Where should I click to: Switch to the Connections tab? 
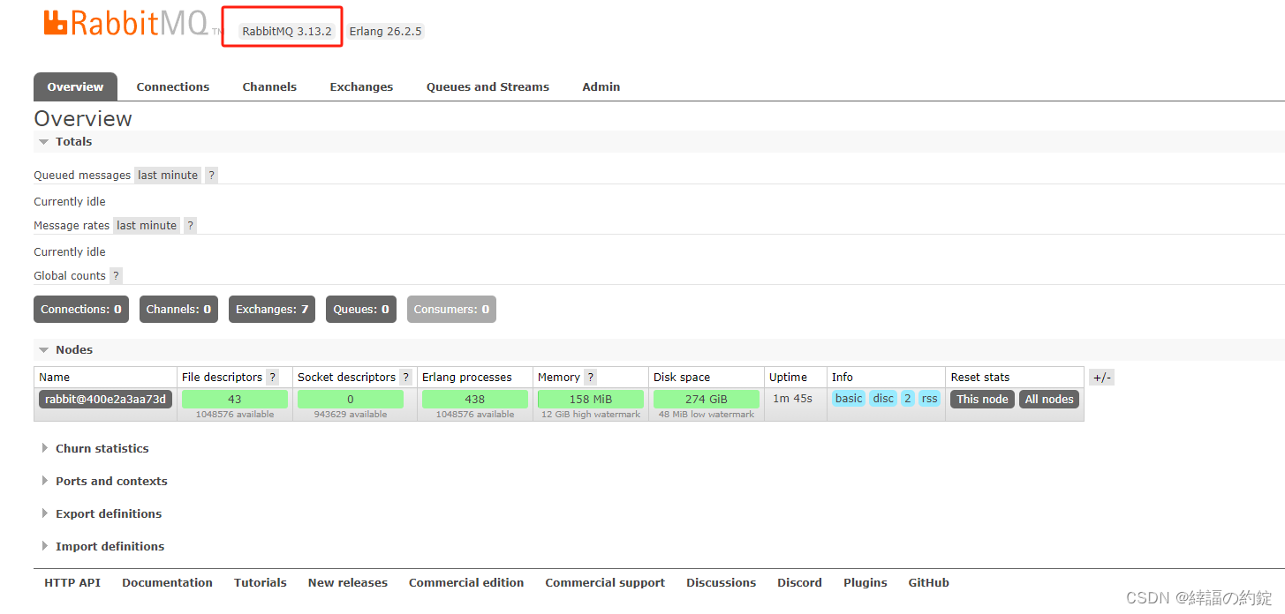pyautogui.click(x=173, y=86)
